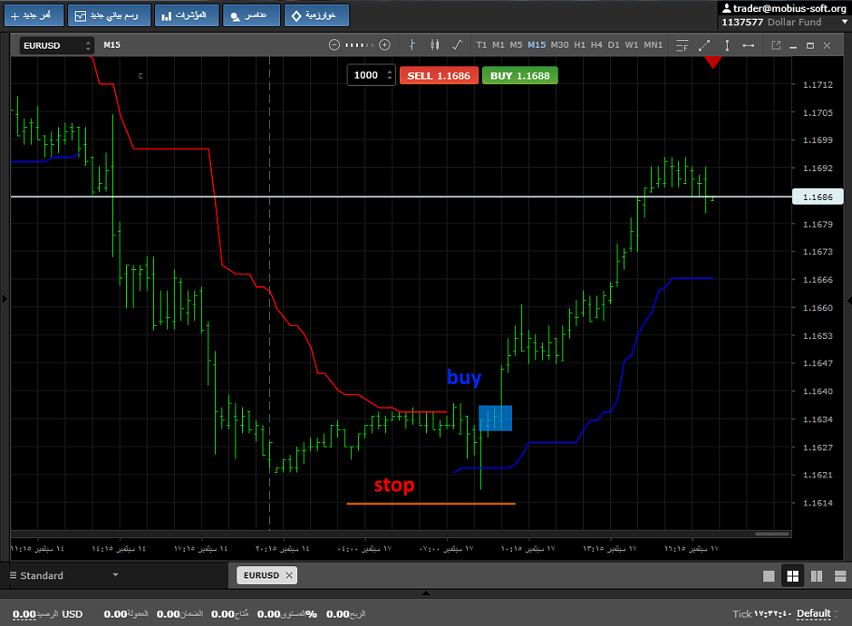
Task: Open the Fibonacci levels tool icon
Action: [x=682, y=45]
